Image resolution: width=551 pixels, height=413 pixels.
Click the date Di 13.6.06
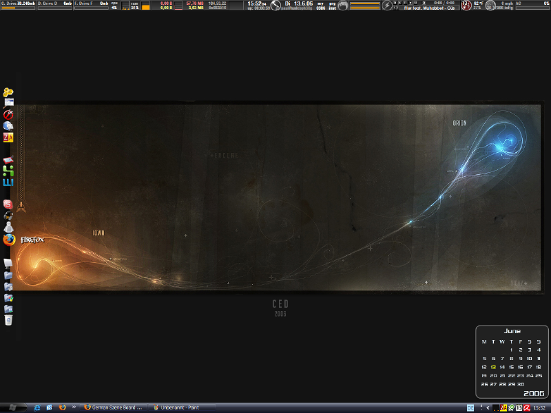[x=298, y=3]
